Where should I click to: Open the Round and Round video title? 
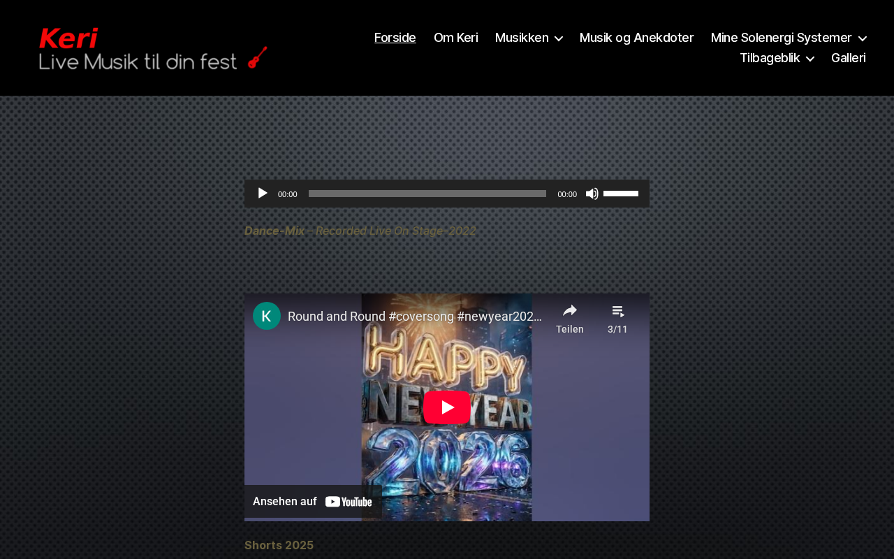[x=414, y=317]
